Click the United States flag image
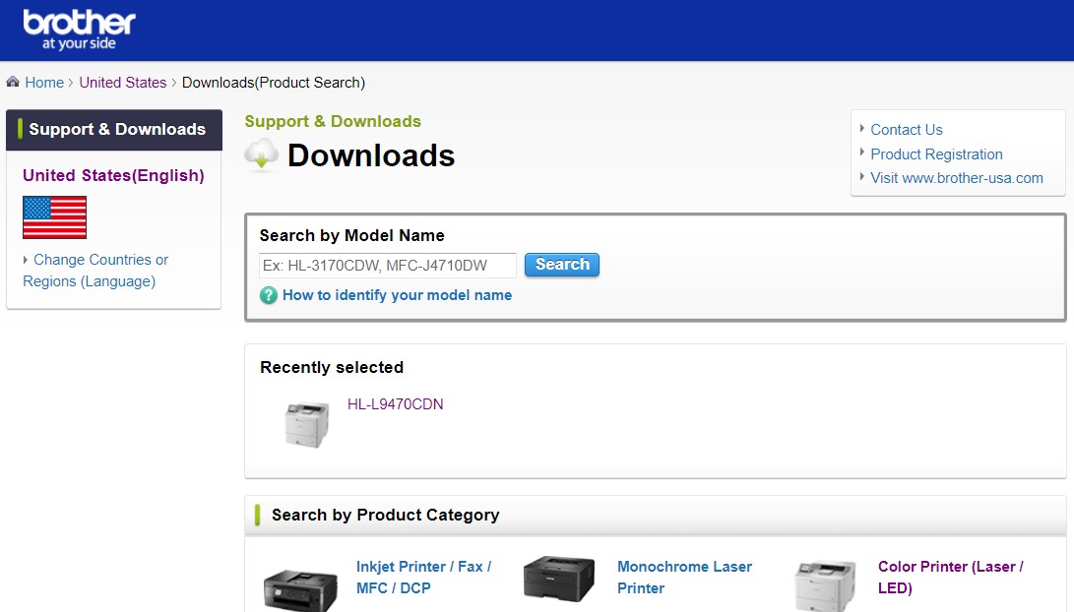Screen dimensions: 1074x612 (55, 217)
